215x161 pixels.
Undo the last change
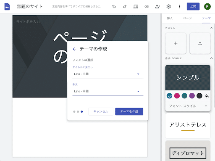tap(114, 7)
